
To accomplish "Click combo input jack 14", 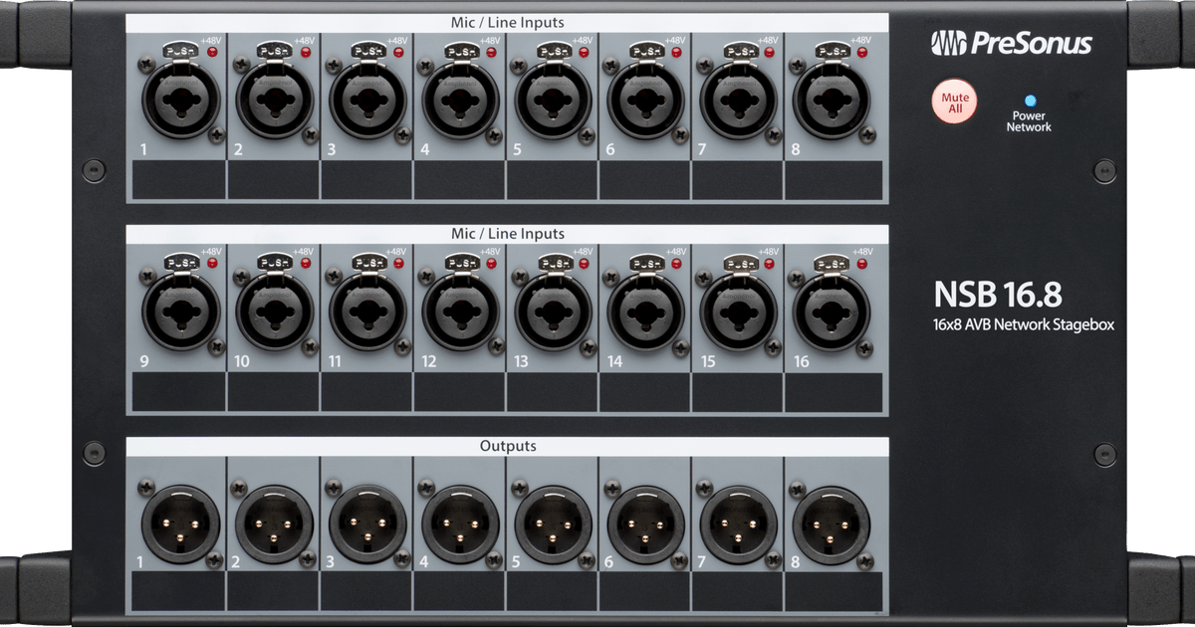I will point(645,312).
